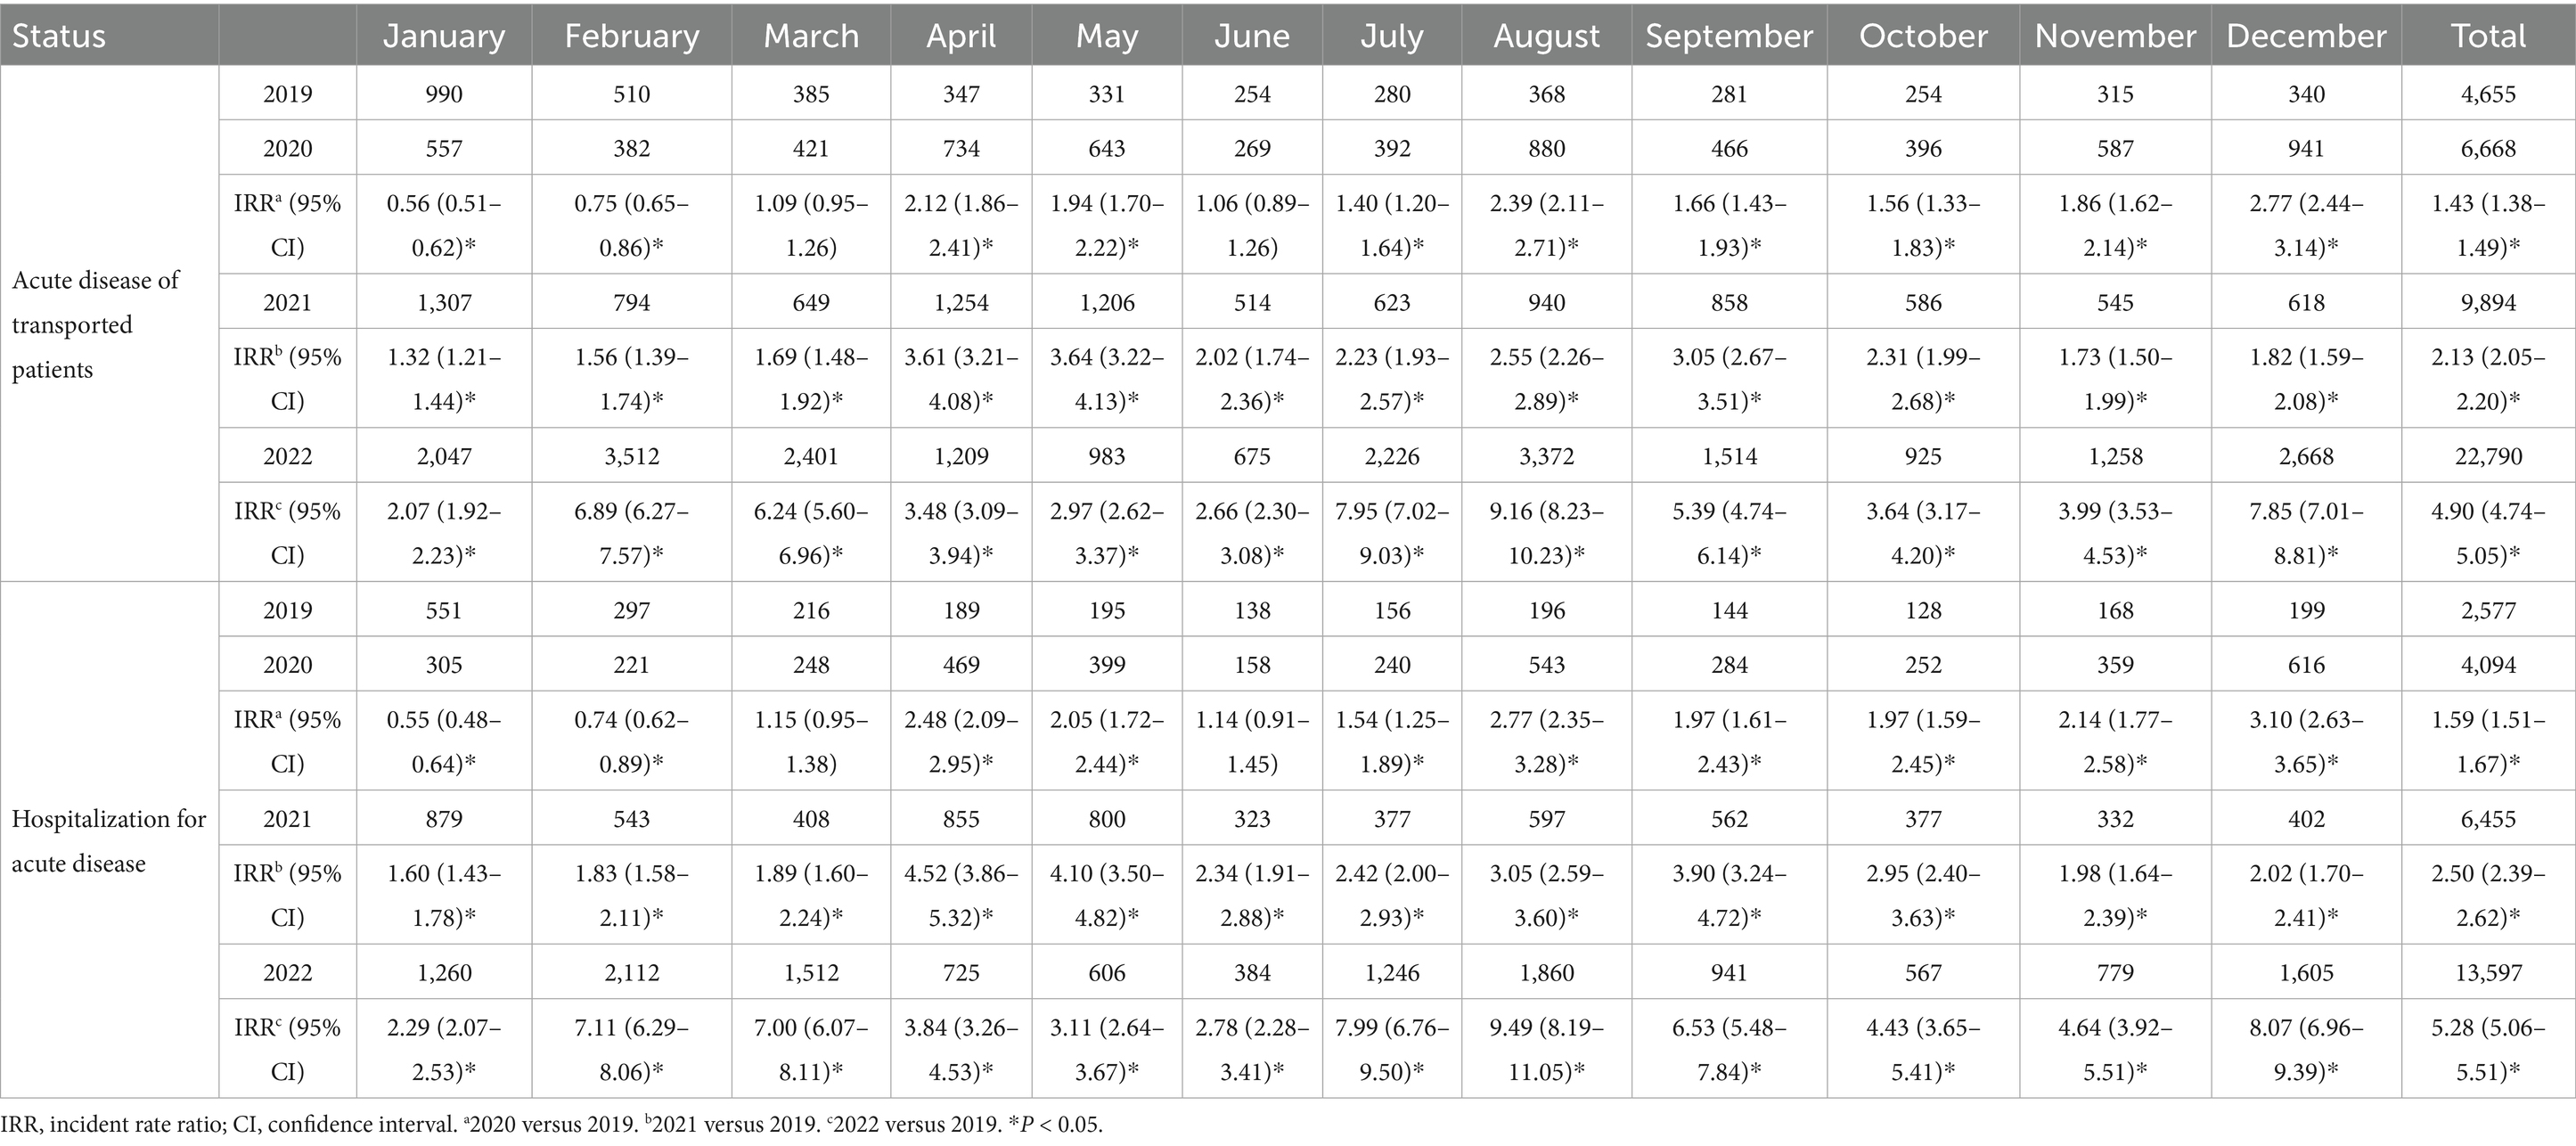Select the cell containing 6,455
The width and height of the screenshot is (2576, 1146).
(2488, 818)
